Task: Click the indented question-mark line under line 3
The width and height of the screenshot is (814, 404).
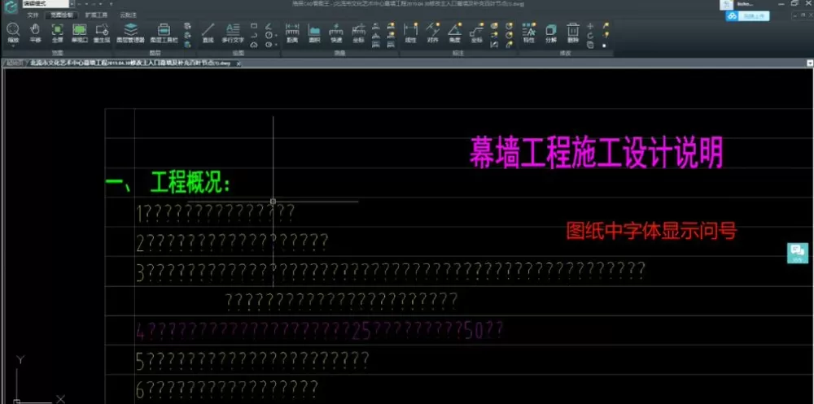Action: tap(341, 301)
